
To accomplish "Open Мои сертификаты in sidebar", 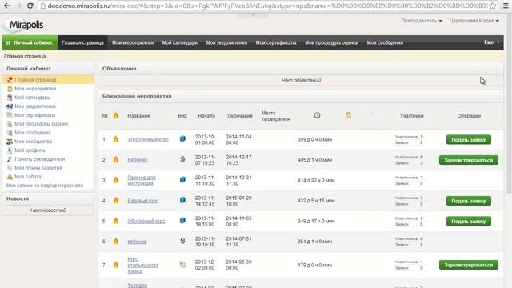I will click(x=34, y=115).
